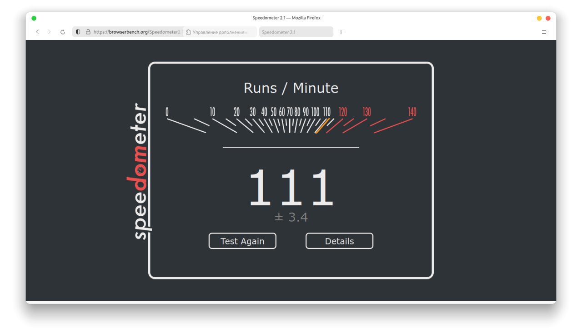Viewport: 582px width, 333px height.
Task: Go forward to the next page
Action: click(x=50, y=32)
